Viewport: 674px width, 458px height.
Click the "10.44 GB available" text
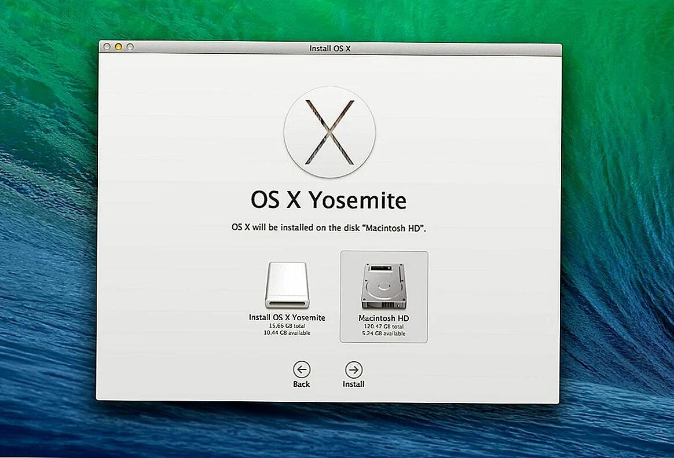pos(287,332)
